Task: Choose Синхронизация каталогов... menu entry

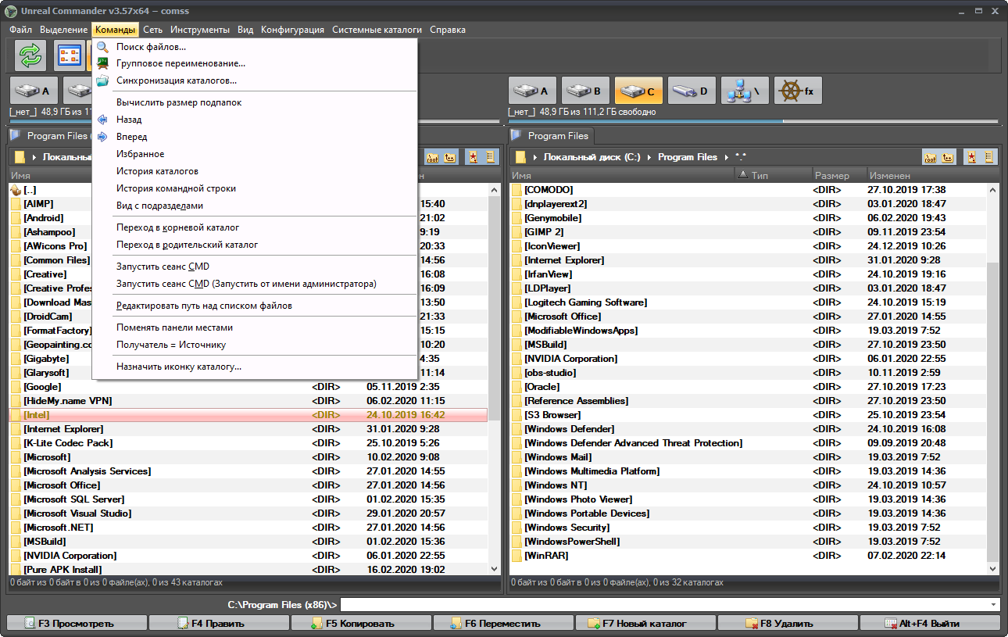Action: [x=255, y=81]
